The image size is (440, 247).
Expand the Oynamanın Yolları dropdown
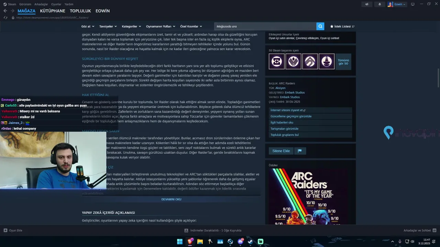point(161,26)
